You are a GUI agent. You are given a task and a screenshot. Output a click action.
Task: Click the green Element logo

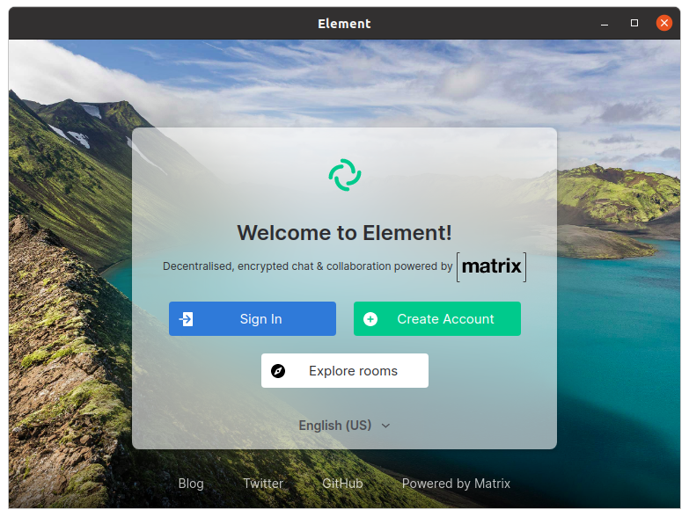[345, 175]
